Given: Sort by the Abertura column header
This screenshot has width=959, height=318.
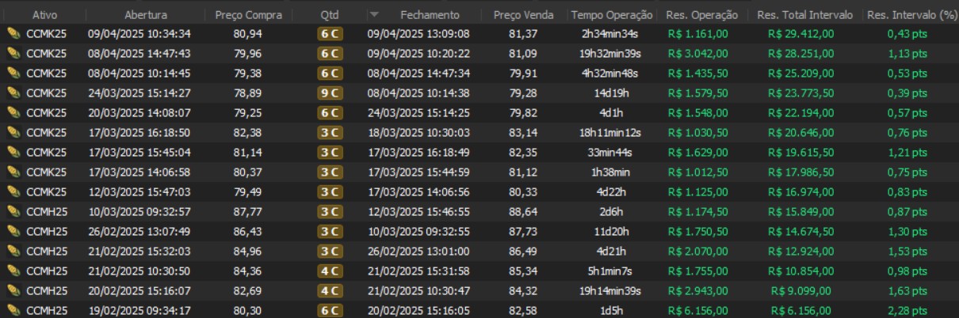Looking at the screenshot, I should pos(146,15).
